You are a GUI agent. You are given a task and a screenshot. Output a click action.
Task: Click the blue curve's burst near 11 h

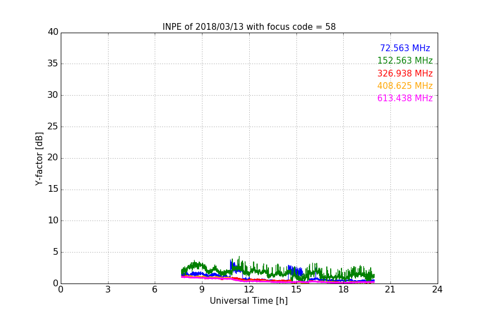coord(233,265)
